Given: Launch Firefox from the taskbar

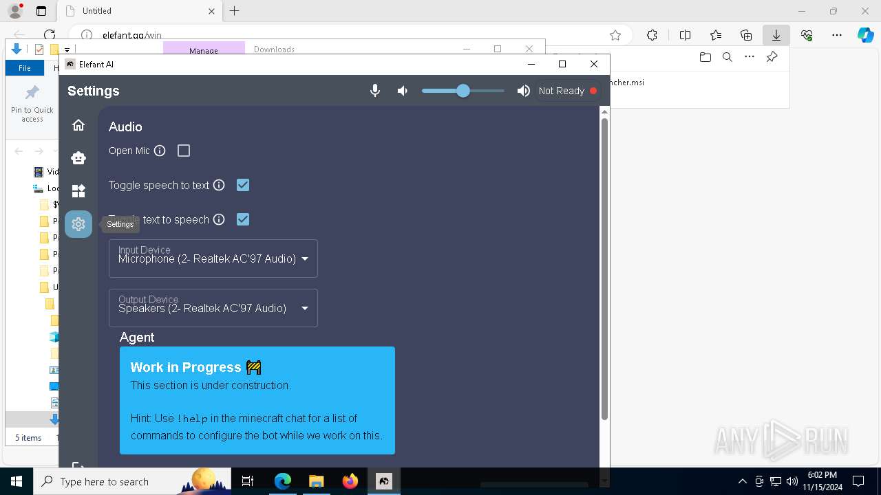Looking at the screenshot, I should [x=350, y=481].
